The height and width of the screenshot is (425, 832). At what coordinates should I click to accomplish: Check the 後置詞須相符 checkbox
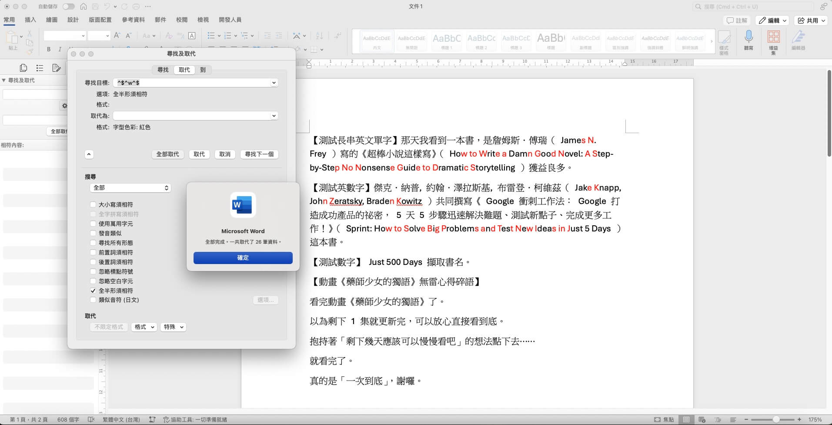pyautogui.click(x=93, y=262)
